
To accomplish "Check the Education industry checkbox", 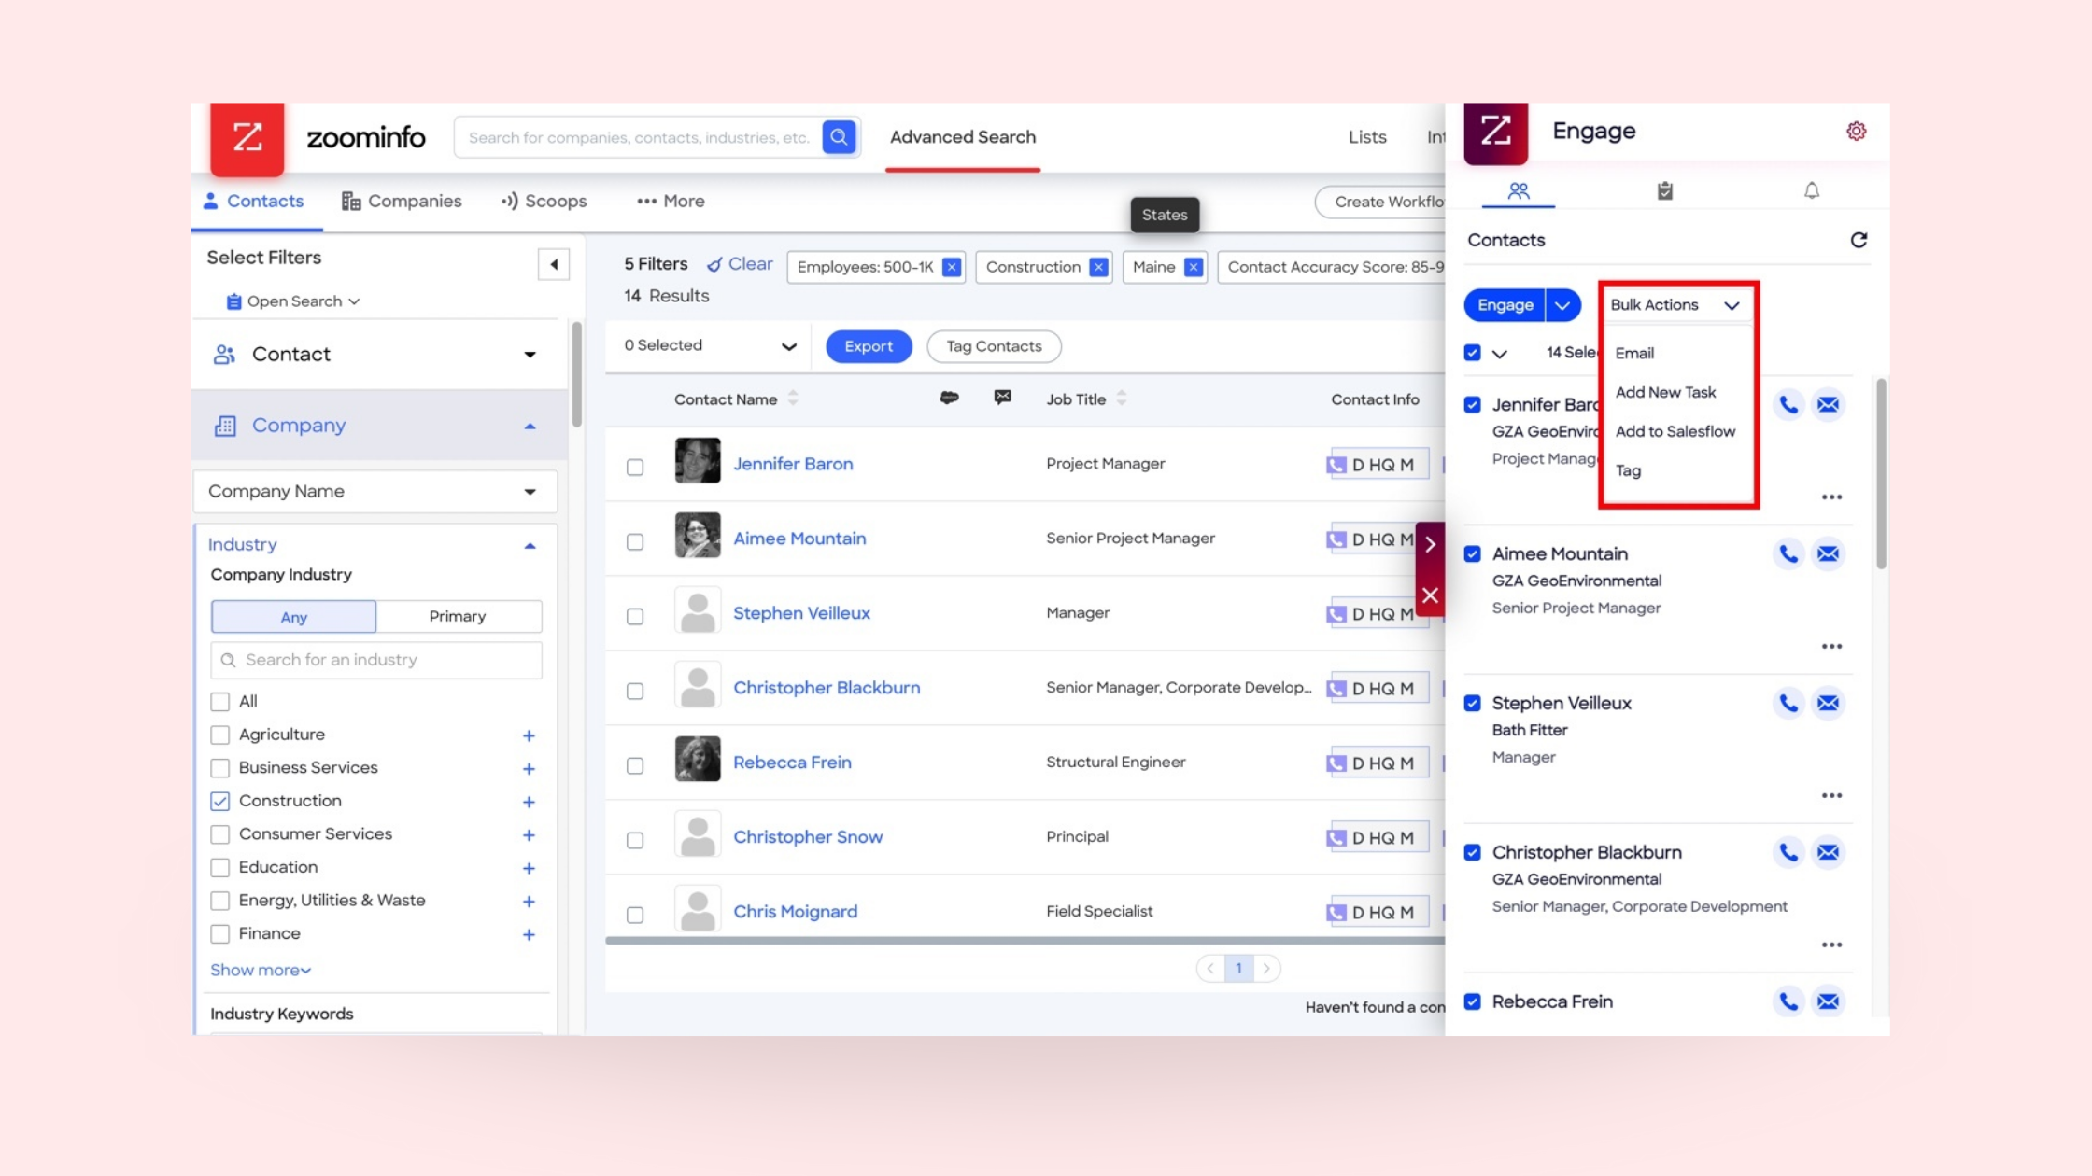I will click(x=219, y=868).
